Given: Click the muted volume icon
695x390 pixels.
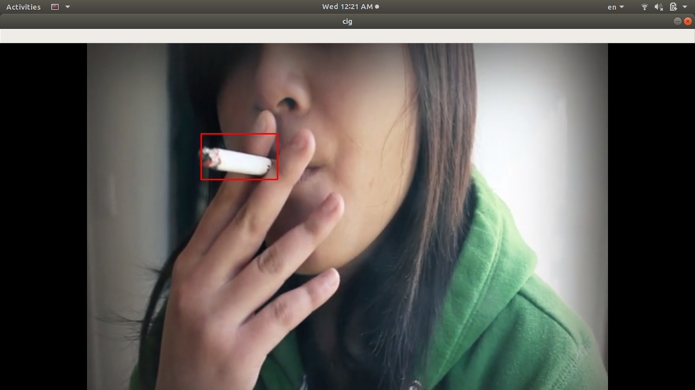Looking at the screenshot, I should coord(658,7).
